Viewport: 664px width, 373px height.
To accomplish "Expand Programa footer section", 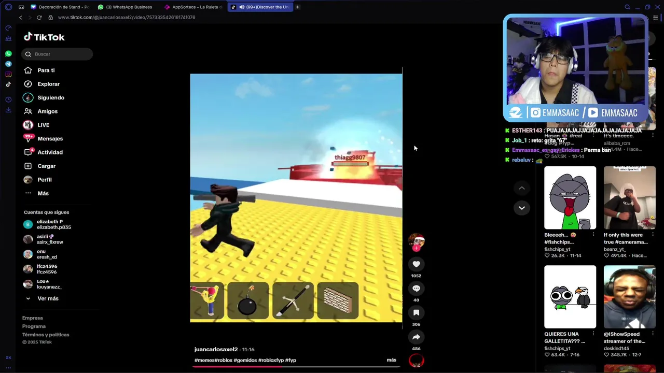I will point(34,326).
